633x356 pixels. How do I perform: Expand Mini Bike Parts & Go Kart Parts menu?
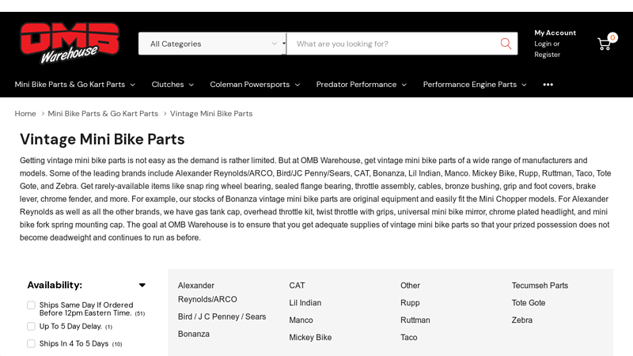[x=74, y=85]
